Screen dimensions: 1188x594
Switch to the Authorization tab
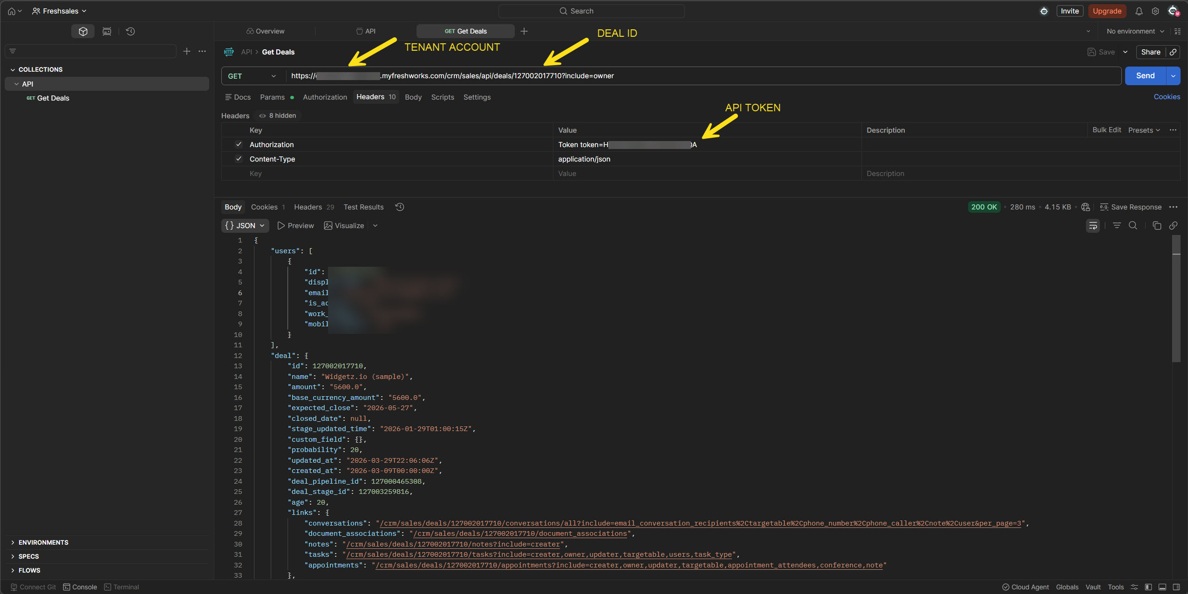tap(325, 97)
